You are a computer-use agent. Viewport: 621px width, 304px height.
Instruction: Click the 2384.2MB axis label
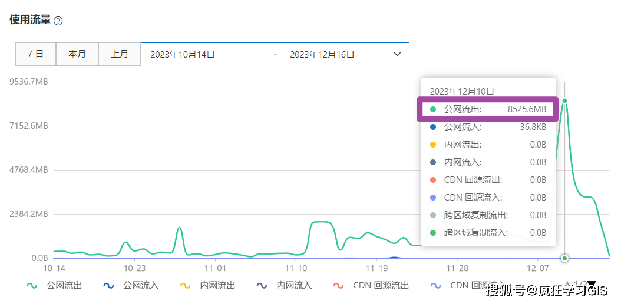(x=29, y=214)
